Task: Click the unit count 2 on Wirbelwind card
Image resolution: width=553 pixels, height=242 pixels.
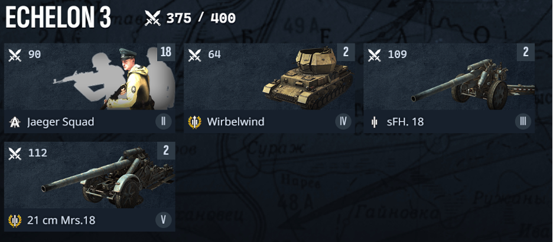Action: pyautogui.click(x=346, y=52)
